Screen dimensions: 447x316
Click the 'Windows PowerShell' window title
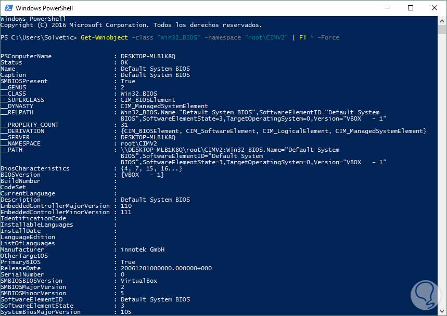click(x=44, y=8)
